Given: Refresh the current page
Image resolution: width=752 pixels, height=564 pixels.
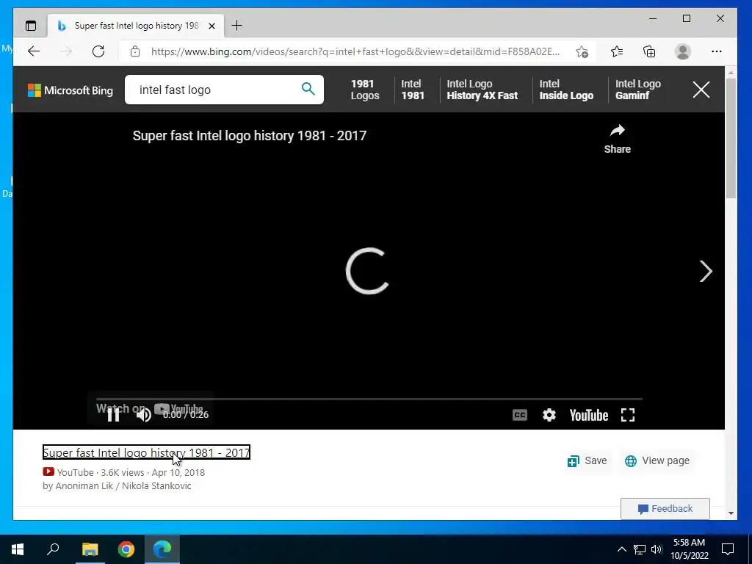Looking at the screenshot, I should (x=98, y=51).
